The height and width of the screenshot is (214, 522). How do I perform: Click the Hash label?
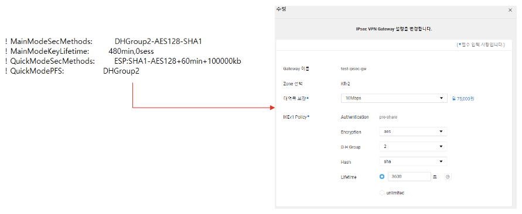346,162
